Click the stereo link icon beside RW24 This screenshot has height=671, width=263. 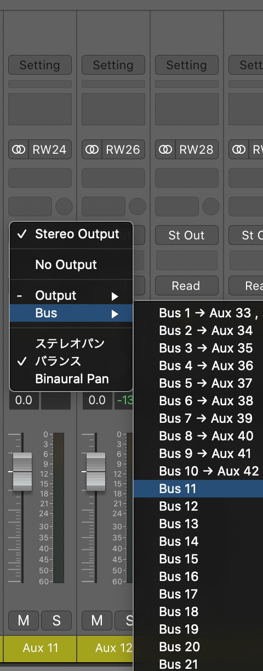[x=19, y=149]
